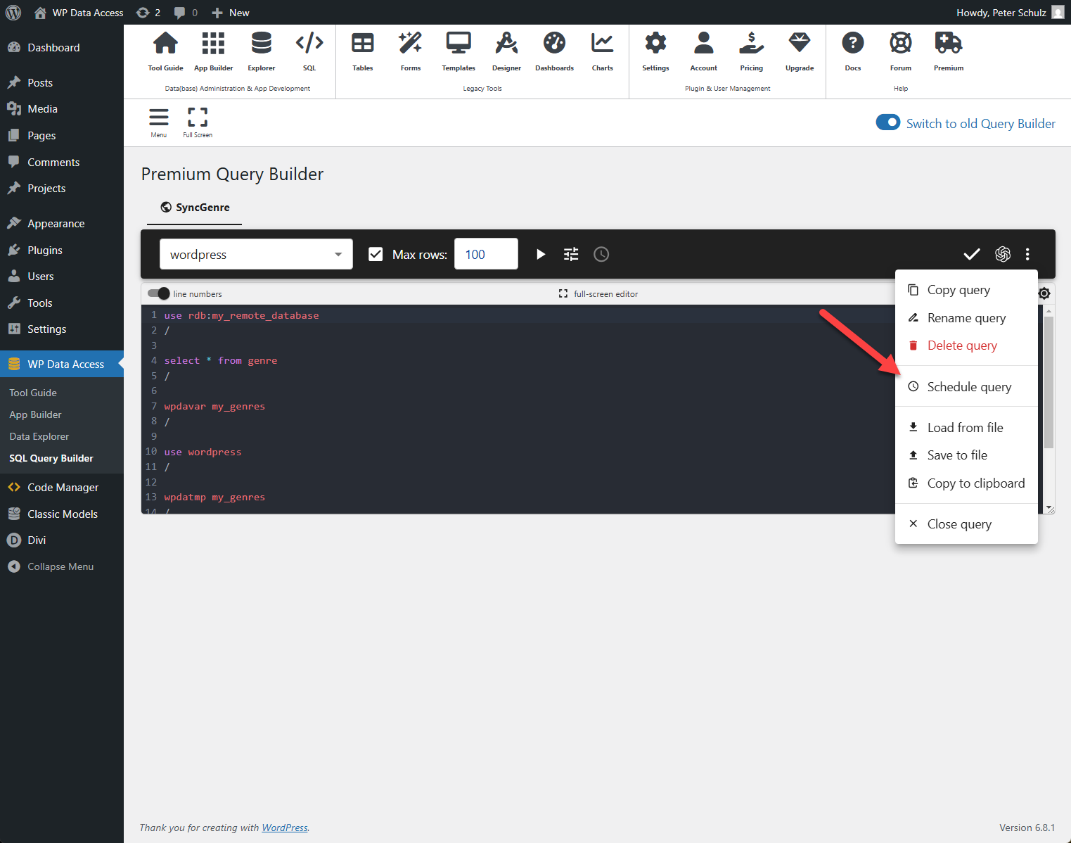Choose Copy to clipboard menu item
The width and height of the screenshot is (1071, 843).
pos(966,483)
